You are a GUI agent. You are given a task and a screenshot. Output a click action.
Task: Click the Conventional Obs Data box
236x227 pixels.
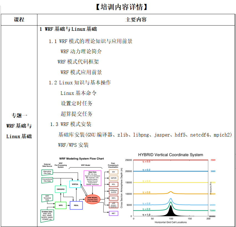pyautogui.click(x=47, y=180)
